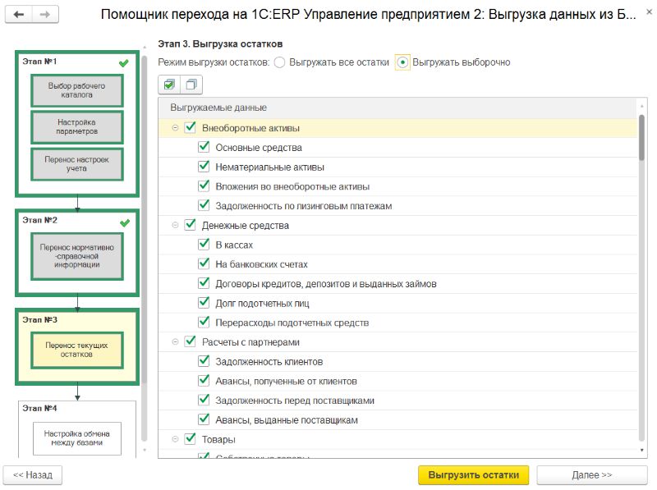Click the Далее >> button
The image size is (657, 490).
[x=591, y=475]
